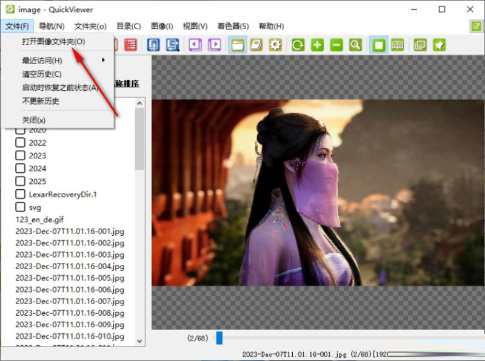The height and width of the screenshot is (361, 485).
Task: Click the (2/68) page counter label
Action: (x=198, y=338)
